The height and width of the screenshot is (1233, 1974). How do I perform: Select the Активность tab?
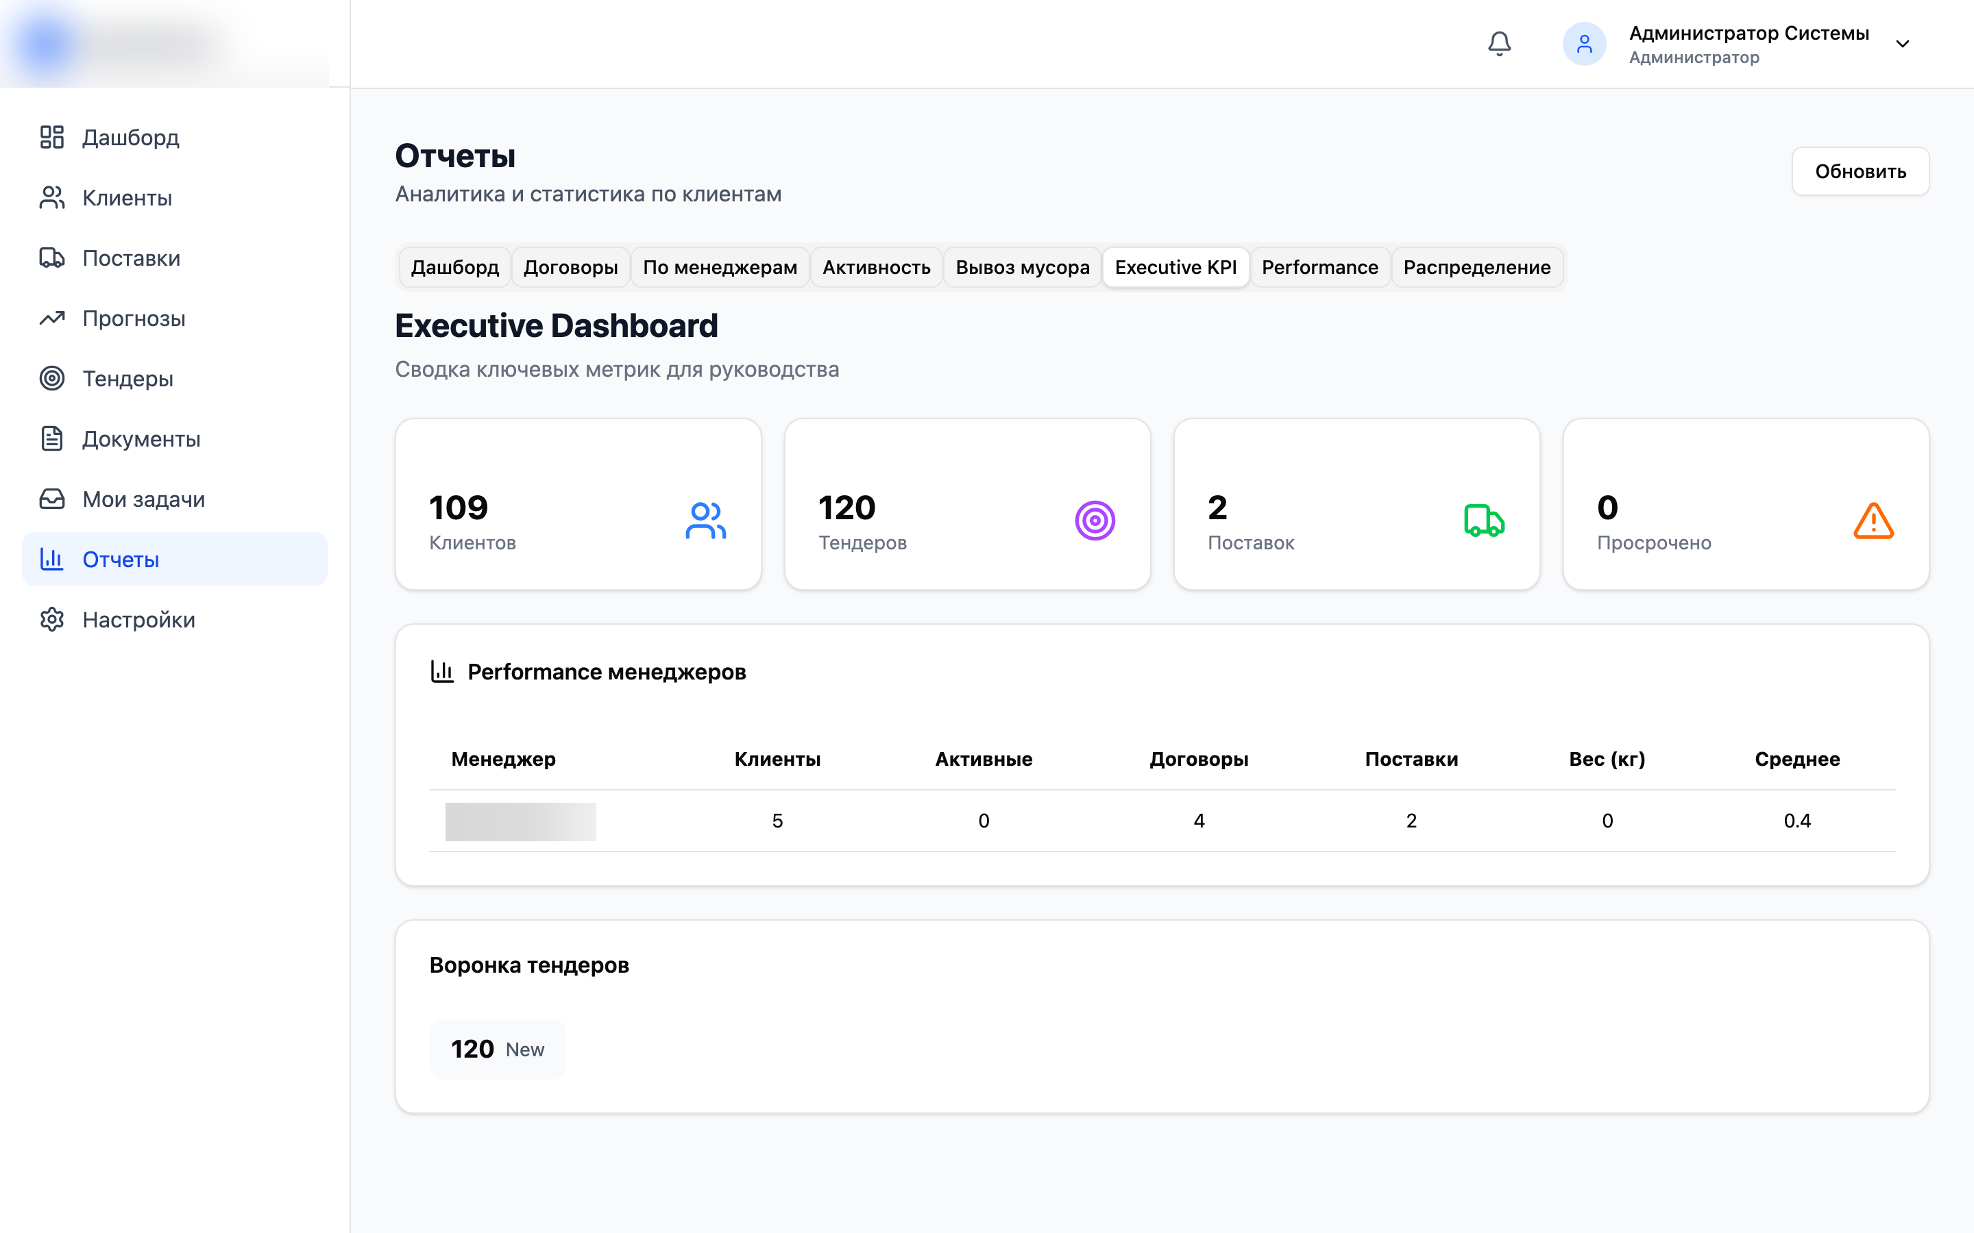click(x=876, y=267)
